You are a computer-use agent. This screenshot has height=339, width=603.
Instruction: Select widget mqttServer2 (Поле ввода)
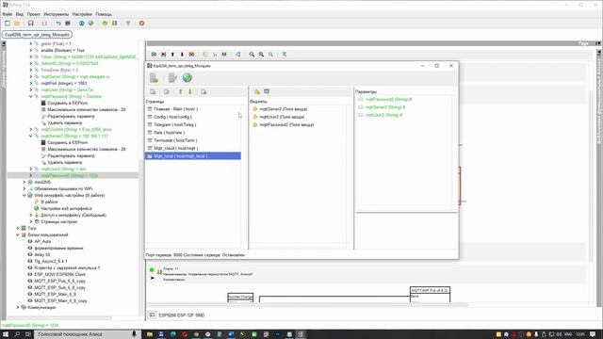284,109
